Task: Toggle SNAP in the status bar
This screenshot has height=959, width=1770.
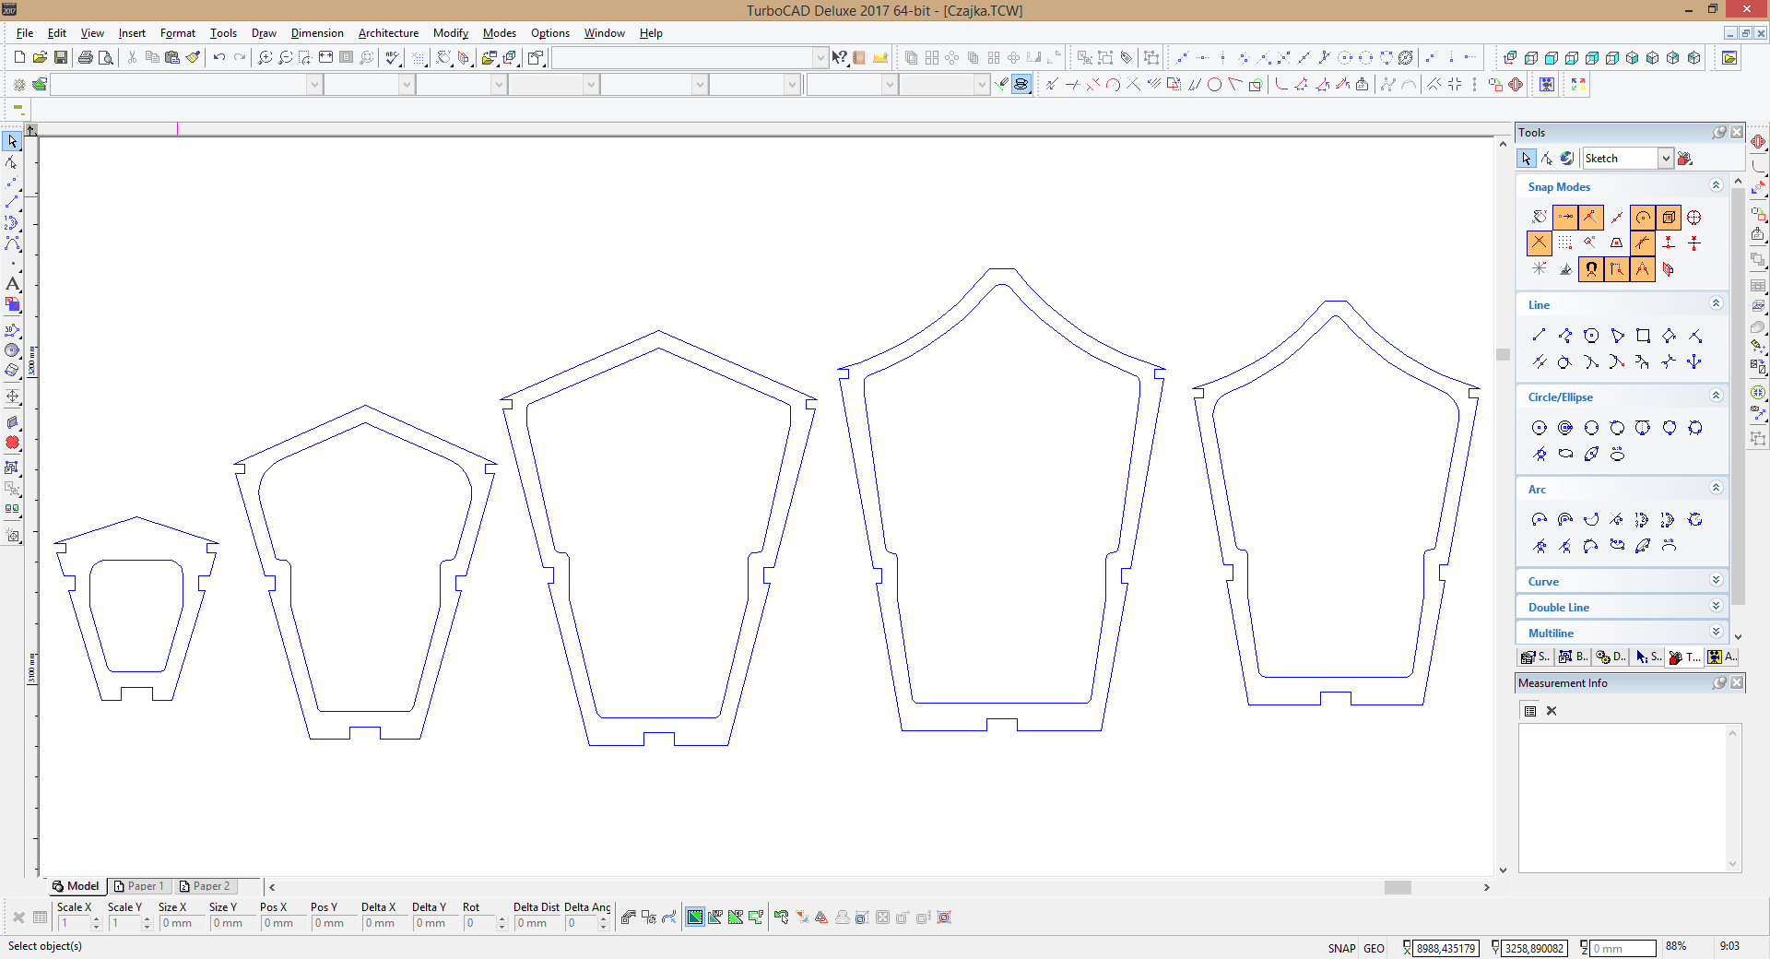Action: point(1341,948)
